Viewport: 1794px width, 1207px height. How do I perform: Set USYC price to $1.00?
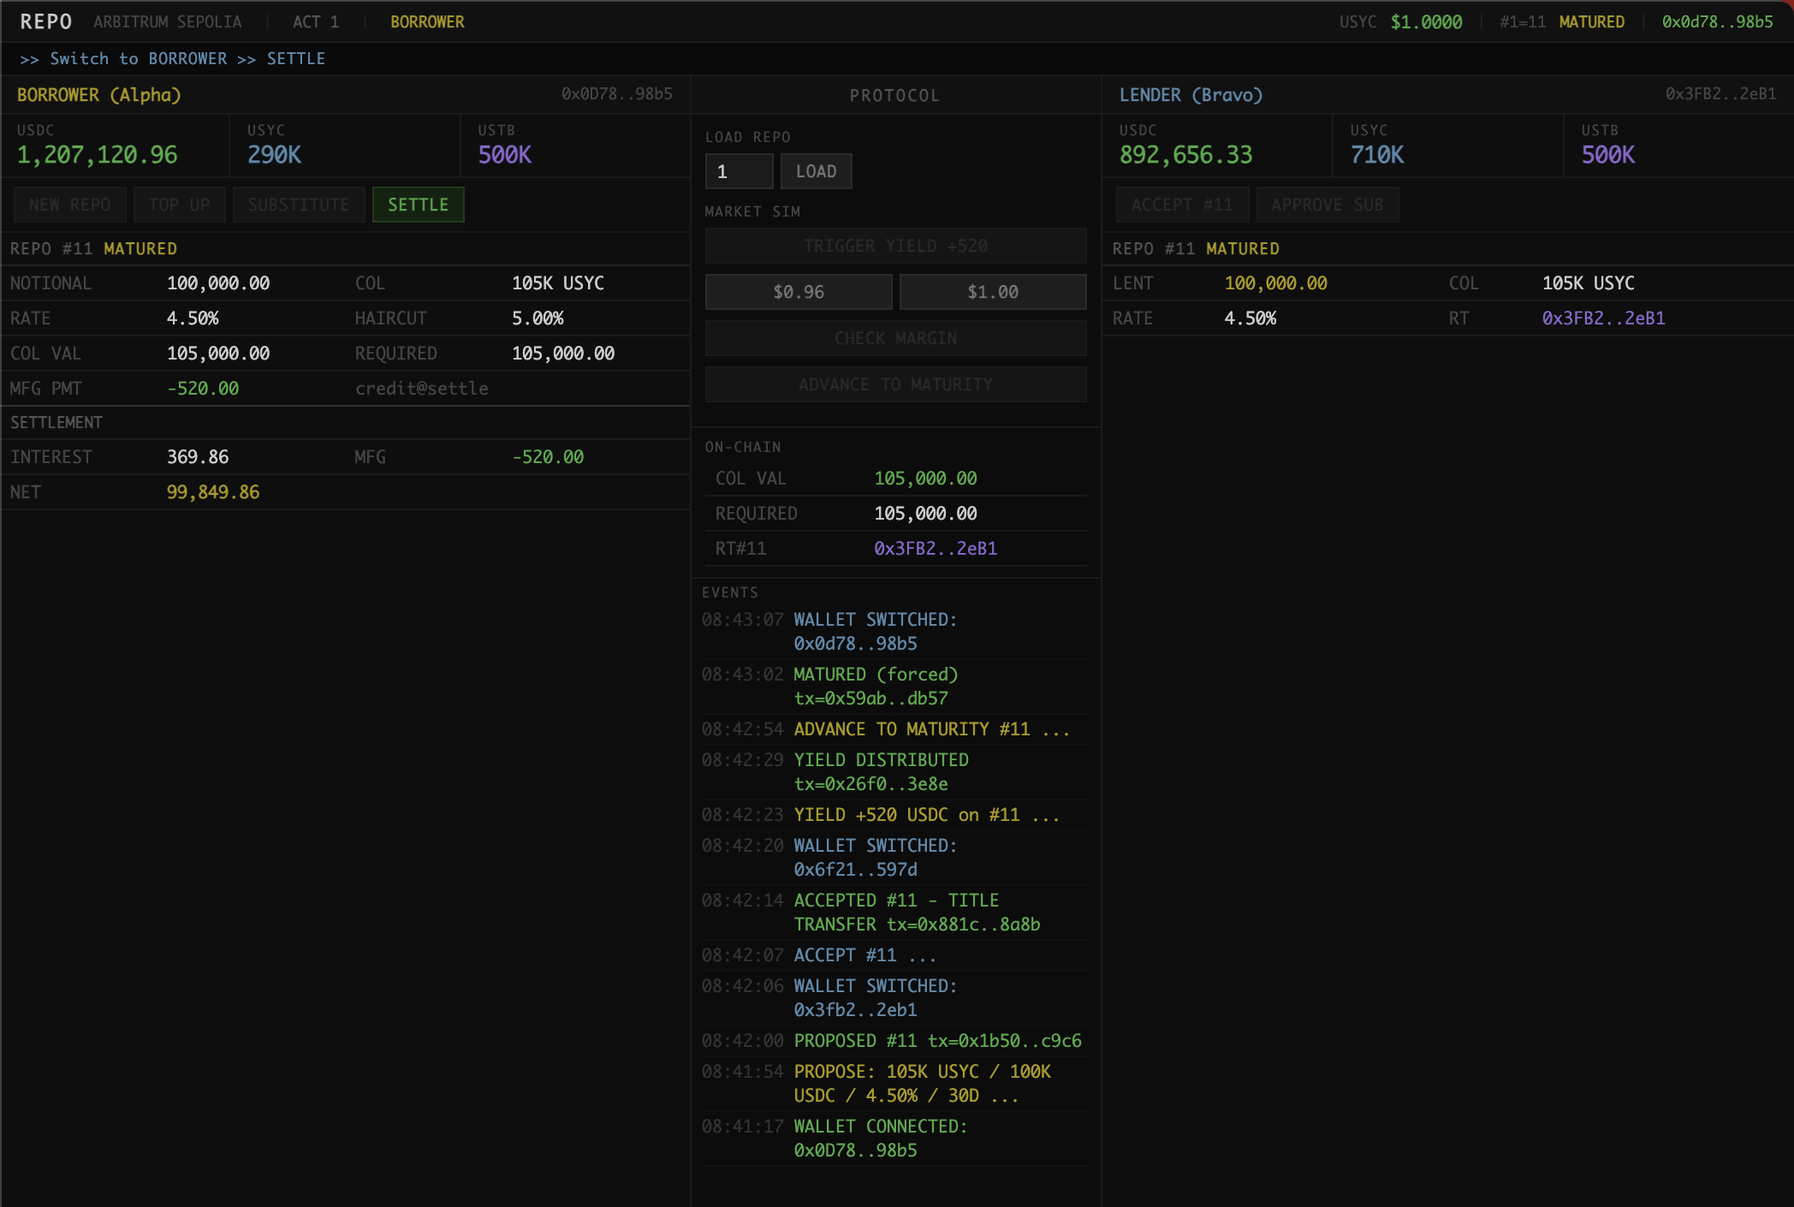pos(992,292)
